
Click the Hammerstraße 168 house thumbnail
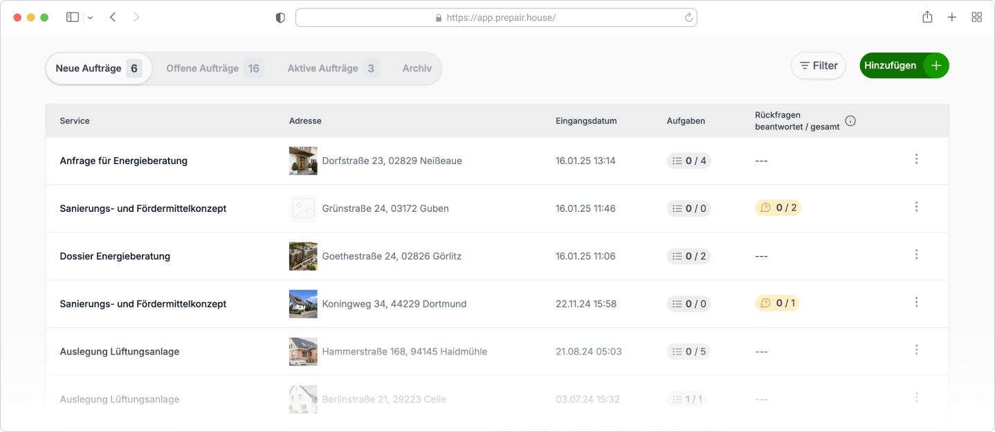pyautogui.click(x=303, y=352)
